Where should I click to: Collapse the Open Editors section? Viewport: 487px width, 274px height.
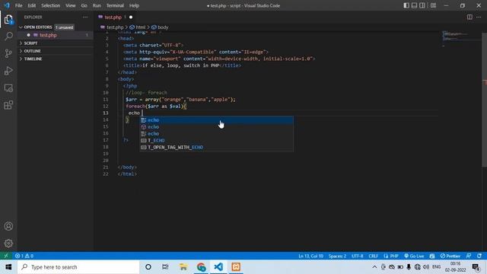[56, 27]
